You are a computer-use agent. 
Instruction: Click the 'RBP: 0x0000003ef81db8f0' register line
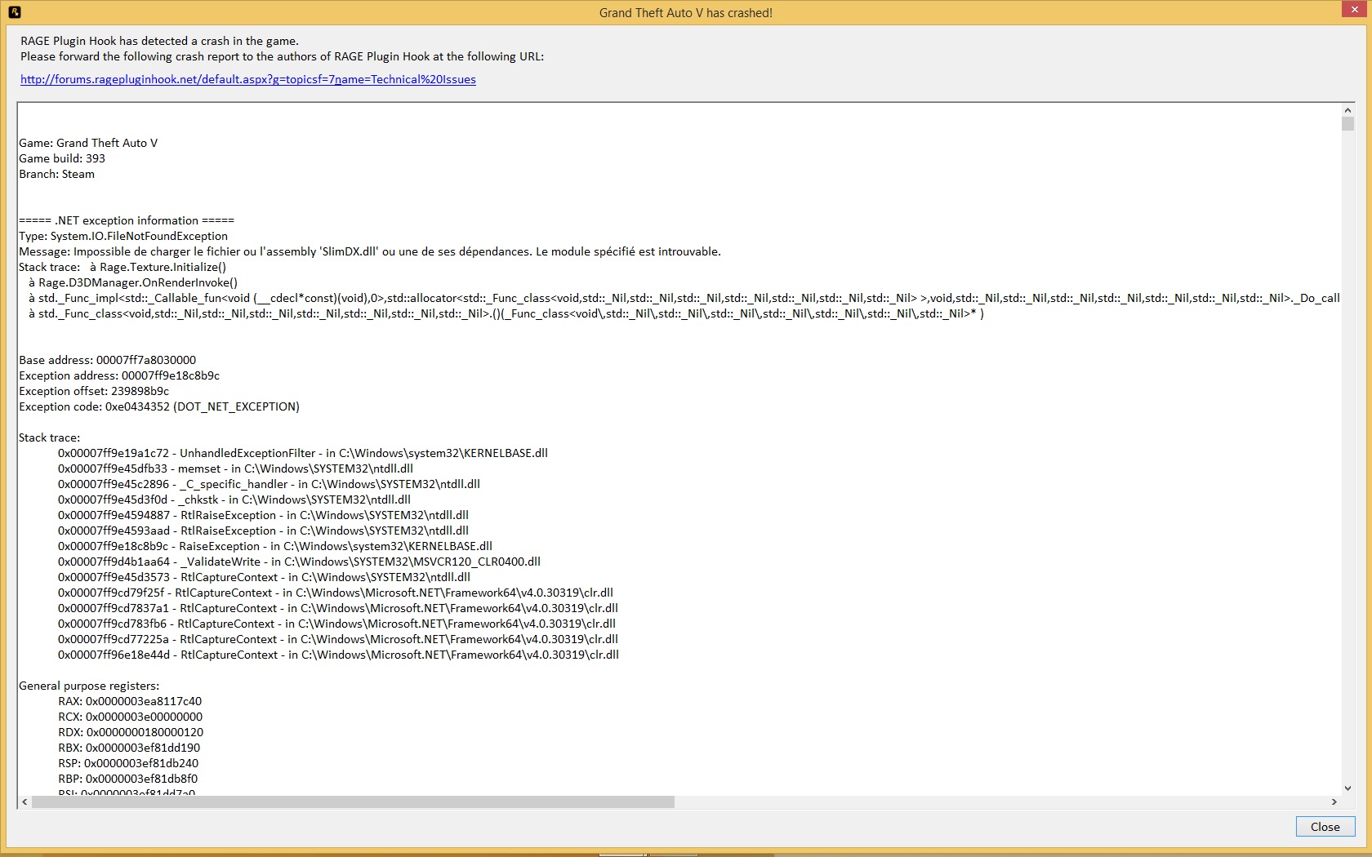point(128,779)
